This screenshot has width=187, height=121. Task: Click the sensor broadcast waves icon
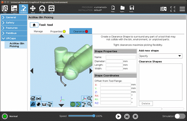[39, 99]
